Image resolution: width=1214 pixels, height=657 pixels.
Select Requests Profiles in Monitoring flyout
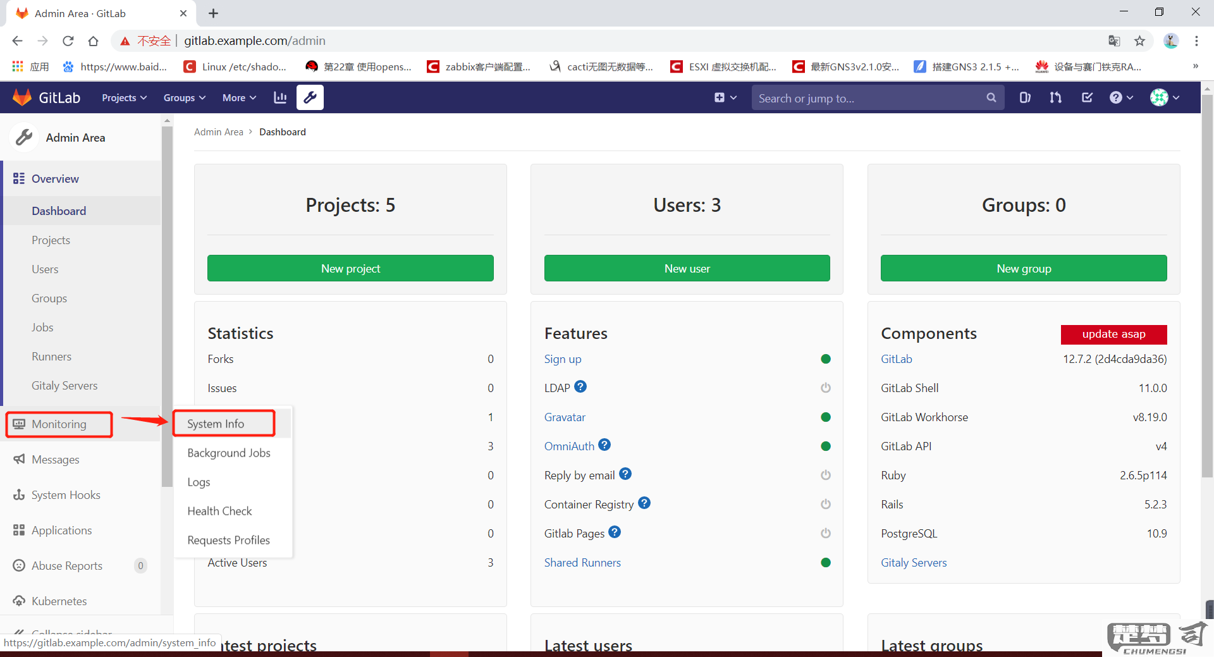[228, 540]
